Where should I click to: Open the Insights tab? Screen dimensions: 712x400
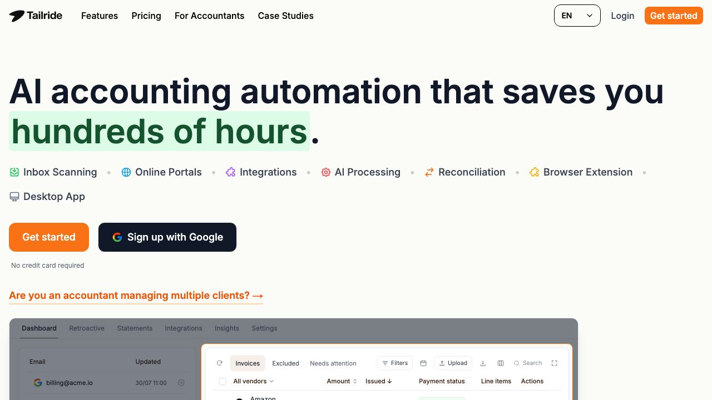[227, 328]
